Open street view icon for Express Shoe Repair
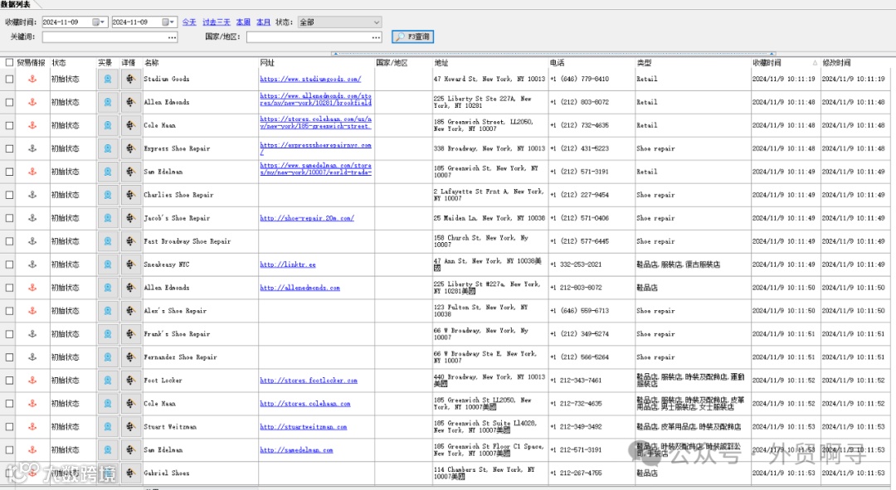Image resolution: width=896 pixels, height=490 pixels. (x=107, y=148)
